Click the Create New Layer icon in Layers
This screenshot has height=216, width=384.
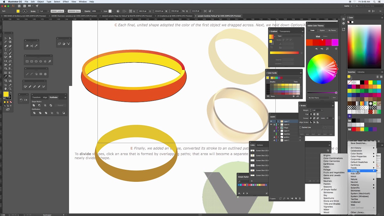(296, 198)
